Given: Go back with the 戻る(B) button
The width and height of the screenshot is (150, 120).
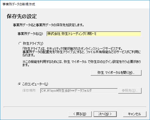Looking at the screenshot, I should [80, 114].
